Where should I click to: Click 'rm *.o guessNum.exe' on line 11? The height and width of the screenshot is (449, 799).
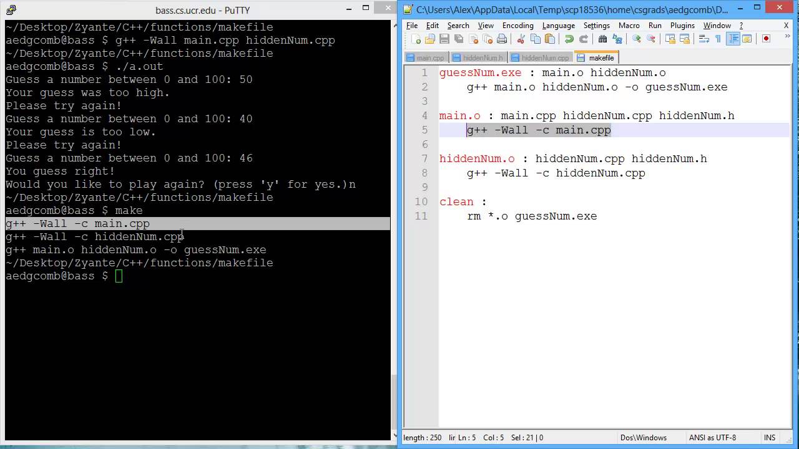click(x=532, y=216)
